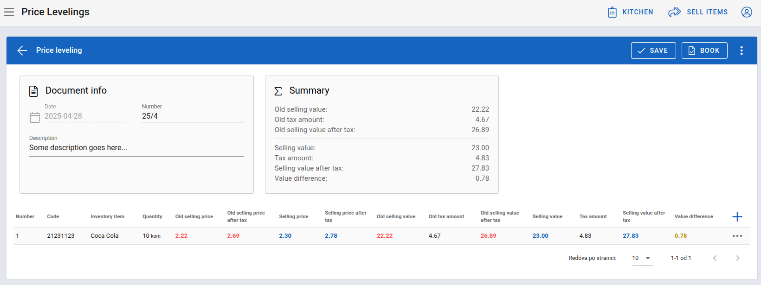
Task: Click the Selling value column header
Action: tap(547, 216)
